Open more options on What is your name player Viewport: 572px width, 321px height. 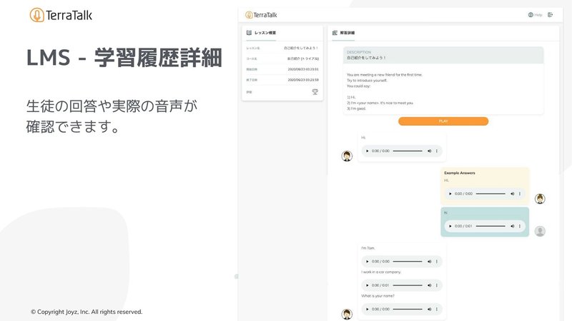tap(437, 310)
